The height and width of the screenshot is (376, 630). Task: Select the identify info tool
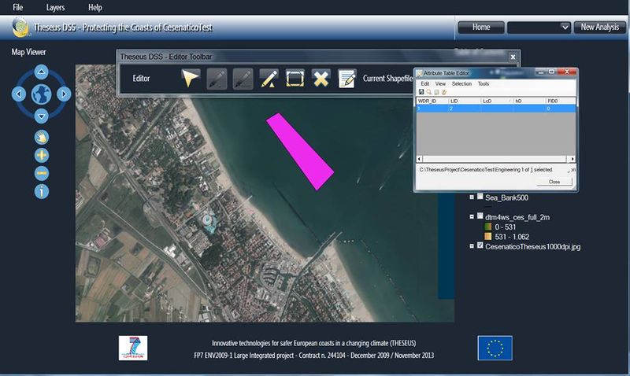pos(42,191)
